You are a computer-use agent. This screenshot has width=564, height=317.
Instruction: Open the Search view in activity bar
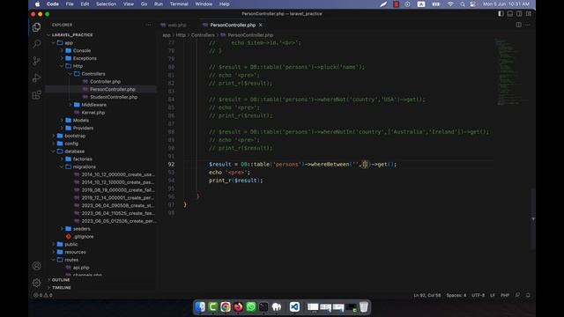coord(36,44)
